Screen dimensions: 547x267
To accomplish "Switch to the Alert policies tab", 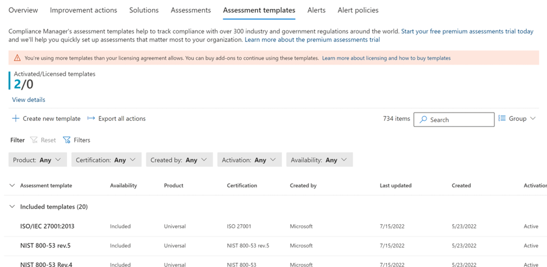I will tap(358, 10).
